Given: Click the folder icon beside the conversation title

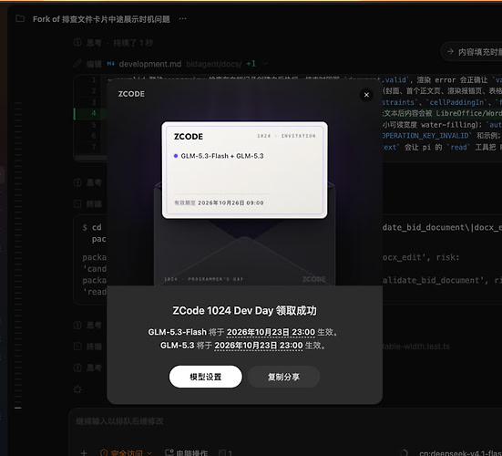Looking at the screenshot, I should 20,18.
